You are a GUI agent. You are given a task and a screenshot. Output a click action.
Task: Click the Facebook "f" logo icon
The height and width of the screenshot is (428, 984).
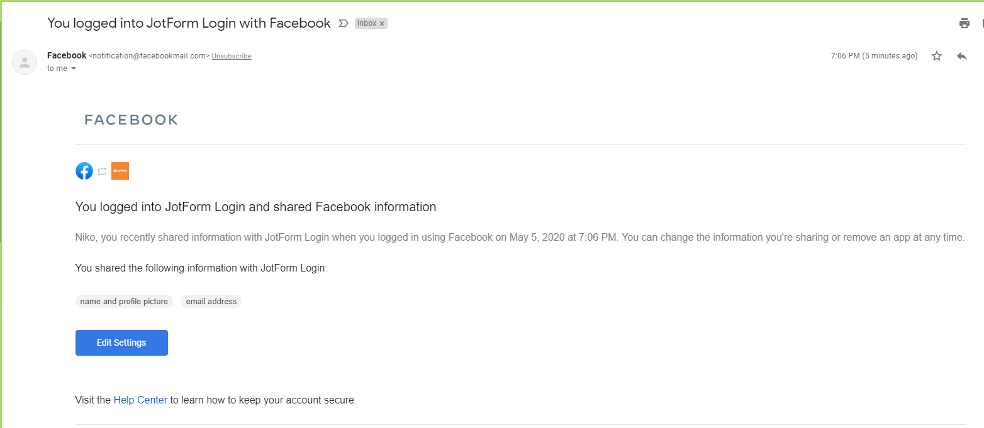coord(84,170)
